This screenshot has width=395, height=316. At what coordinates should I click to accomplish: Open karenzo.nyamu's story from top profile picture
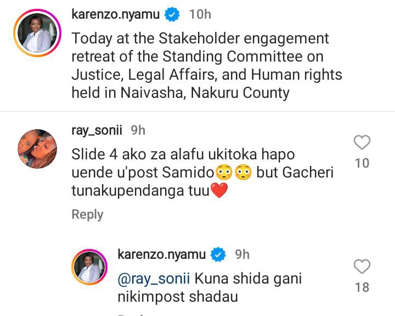click(x=37, y=33)
